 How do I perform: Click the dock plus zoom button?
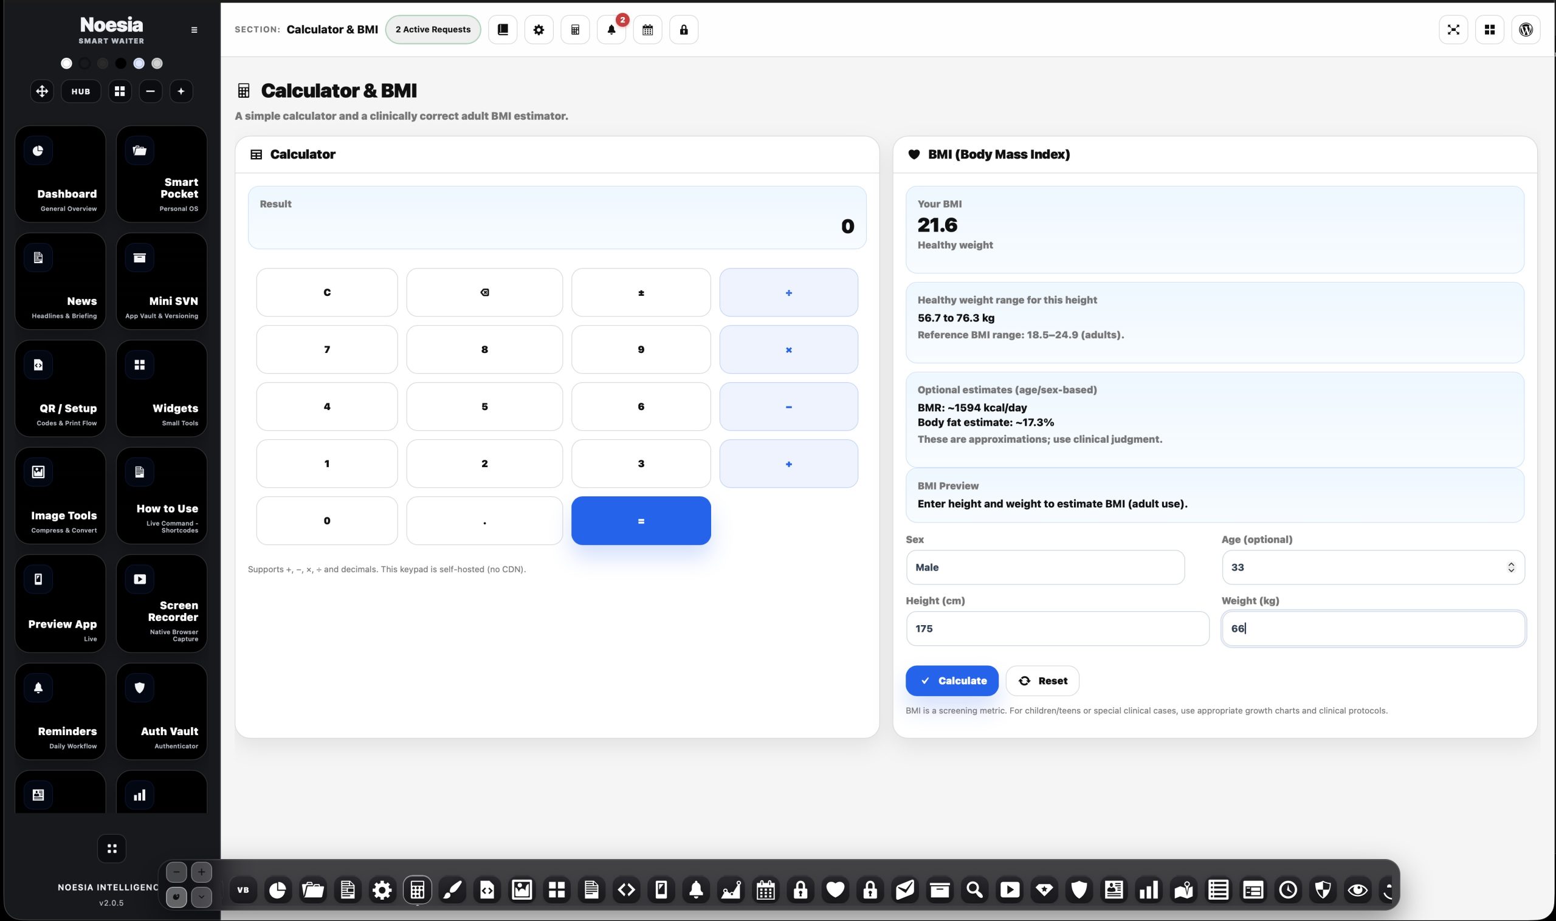coord(201,872)
